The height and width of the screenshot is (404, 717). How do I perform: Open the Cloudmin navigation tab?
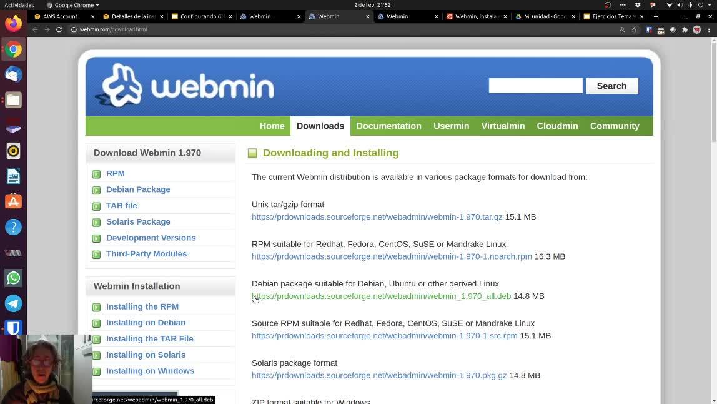[x=557, y=126]
